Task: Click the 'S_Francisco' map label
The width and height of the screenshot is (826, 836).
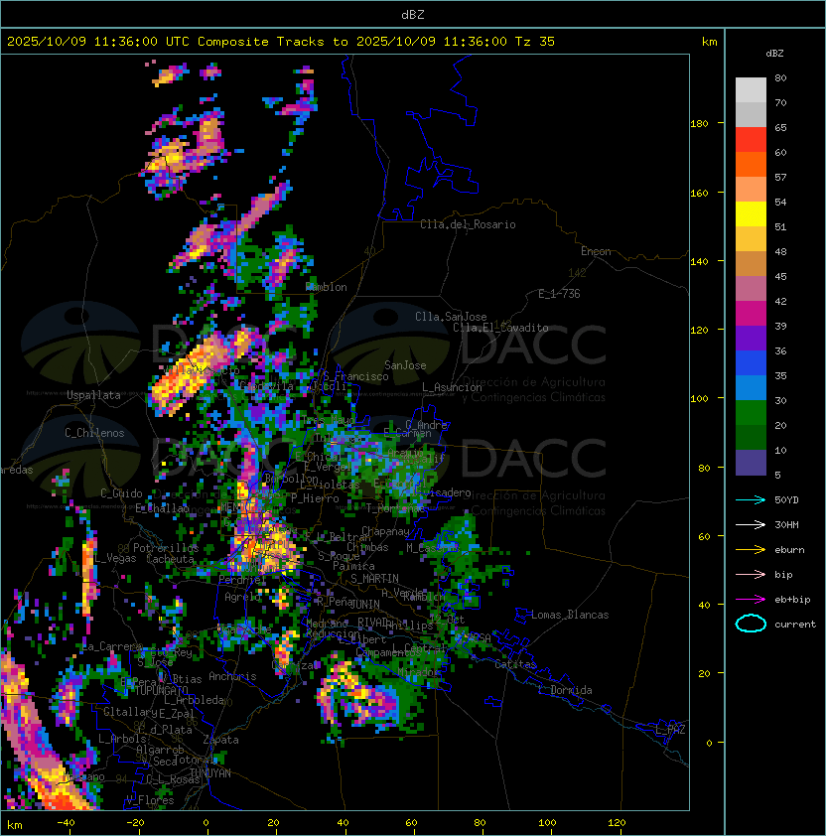Action: click(x=355, y=376)
